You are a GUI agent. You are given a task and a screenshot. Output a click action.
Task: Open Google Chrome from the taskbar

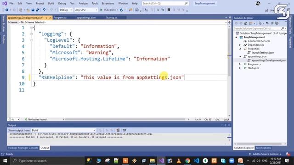[x=187, y=161]
